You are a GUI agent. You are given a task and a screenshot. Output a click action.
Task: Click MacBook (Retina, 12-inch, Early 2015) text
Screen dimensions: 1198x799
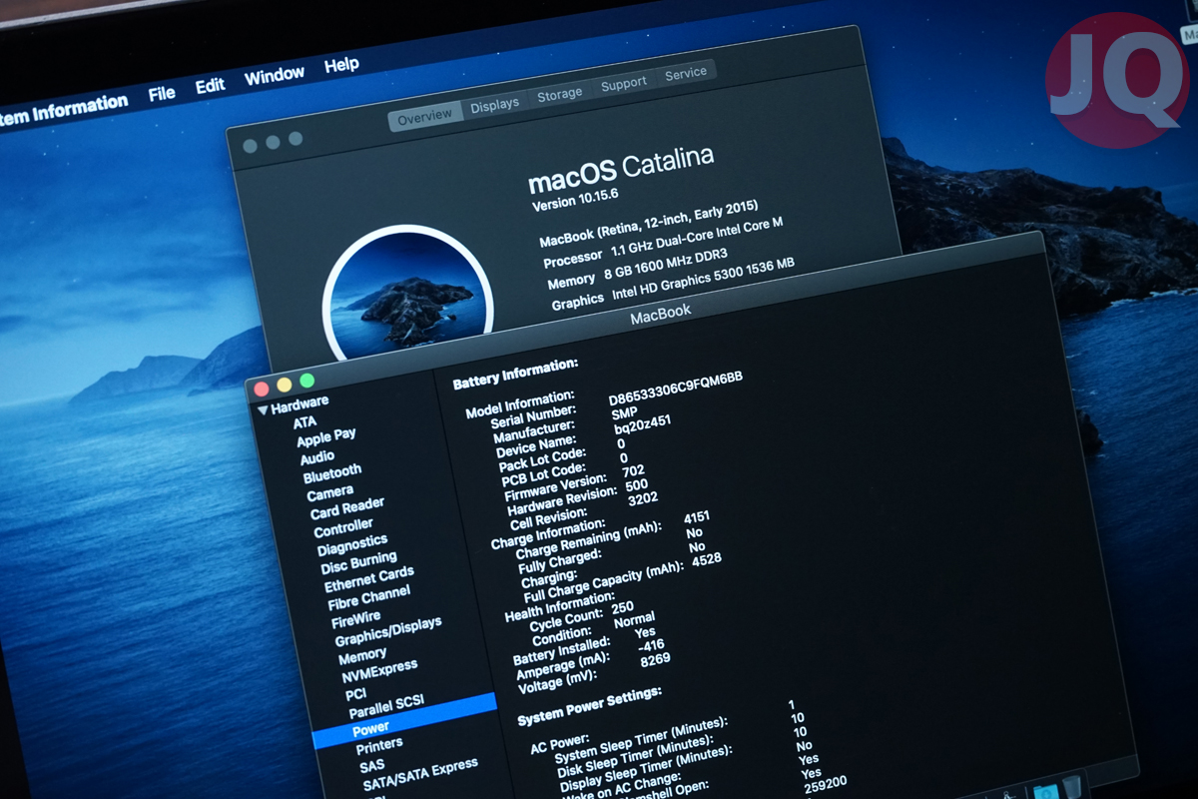click(x=649, y=224)
